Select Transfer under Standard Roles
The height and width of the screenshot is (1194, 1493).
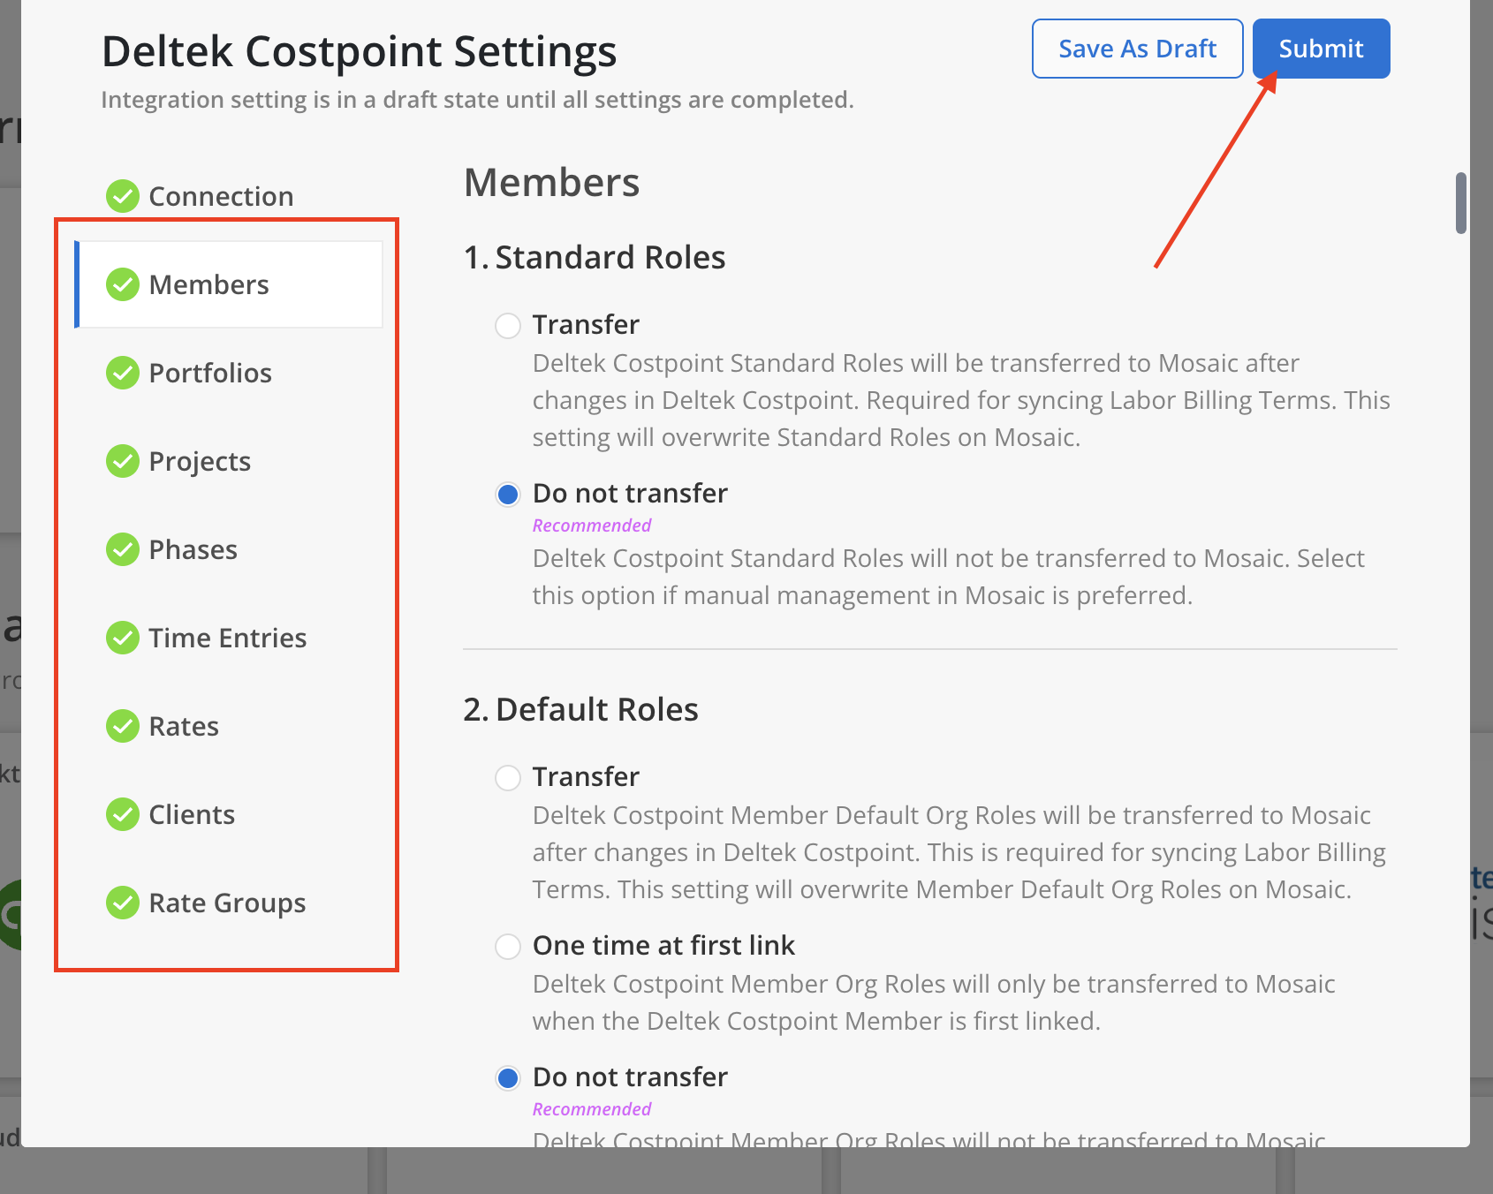pyautogui.click(x=508, y=326)
